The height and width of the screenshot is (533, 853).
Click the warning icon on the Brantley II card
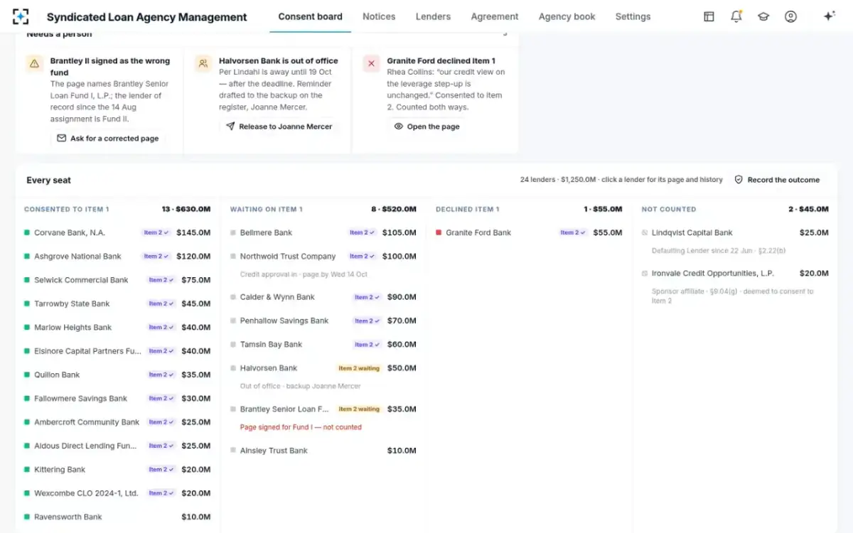coord(34,64)
